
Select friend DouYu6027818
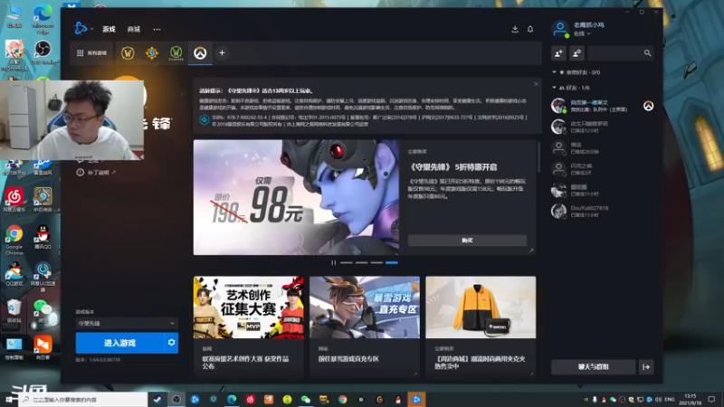click(602, 212)
